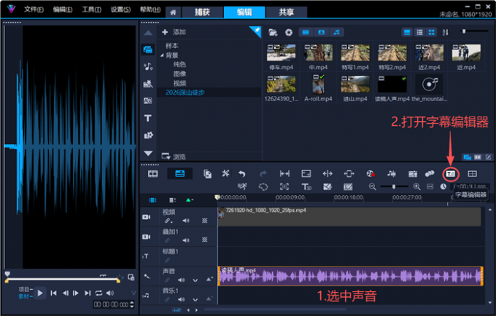Click the import media files folder icon
Screen dimensions: 496x316
tap(273, 32)
